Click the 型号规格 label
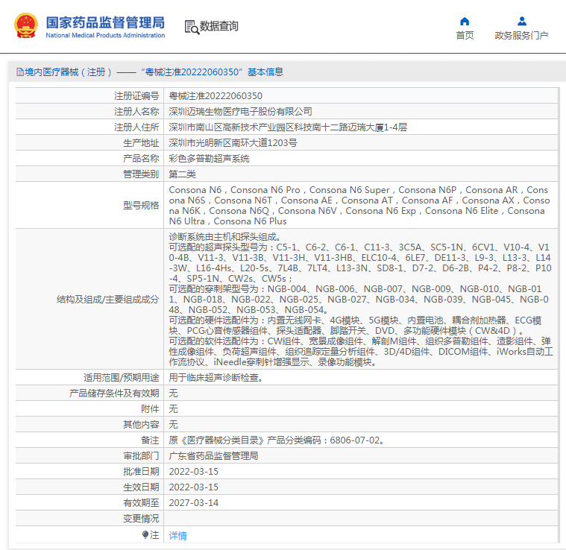The height and width of the screenshot is (550, 566). tap(141, 205)
